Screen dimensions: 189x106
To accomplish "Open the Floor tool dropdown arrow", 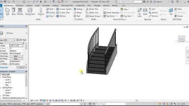I will [x=55, y=16].
